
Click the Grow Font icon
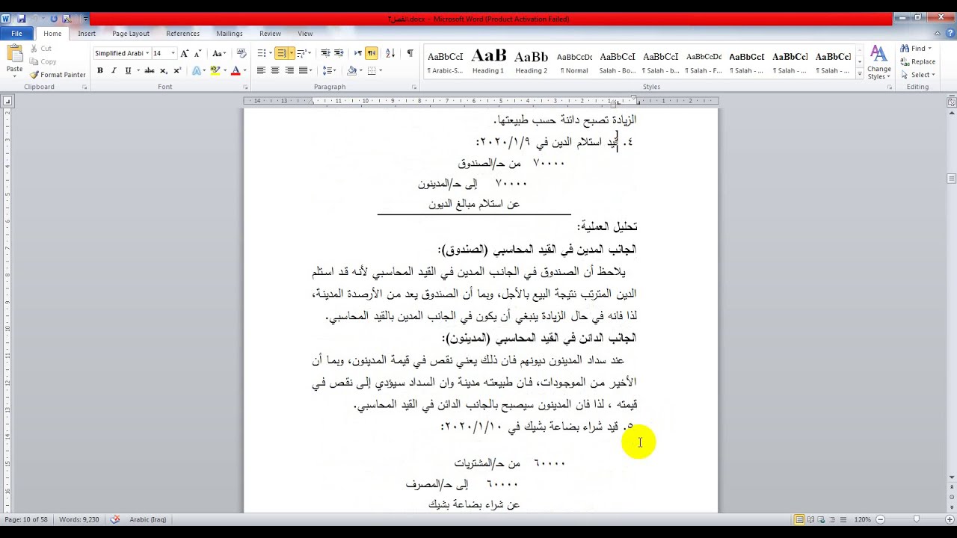(185, 54)
